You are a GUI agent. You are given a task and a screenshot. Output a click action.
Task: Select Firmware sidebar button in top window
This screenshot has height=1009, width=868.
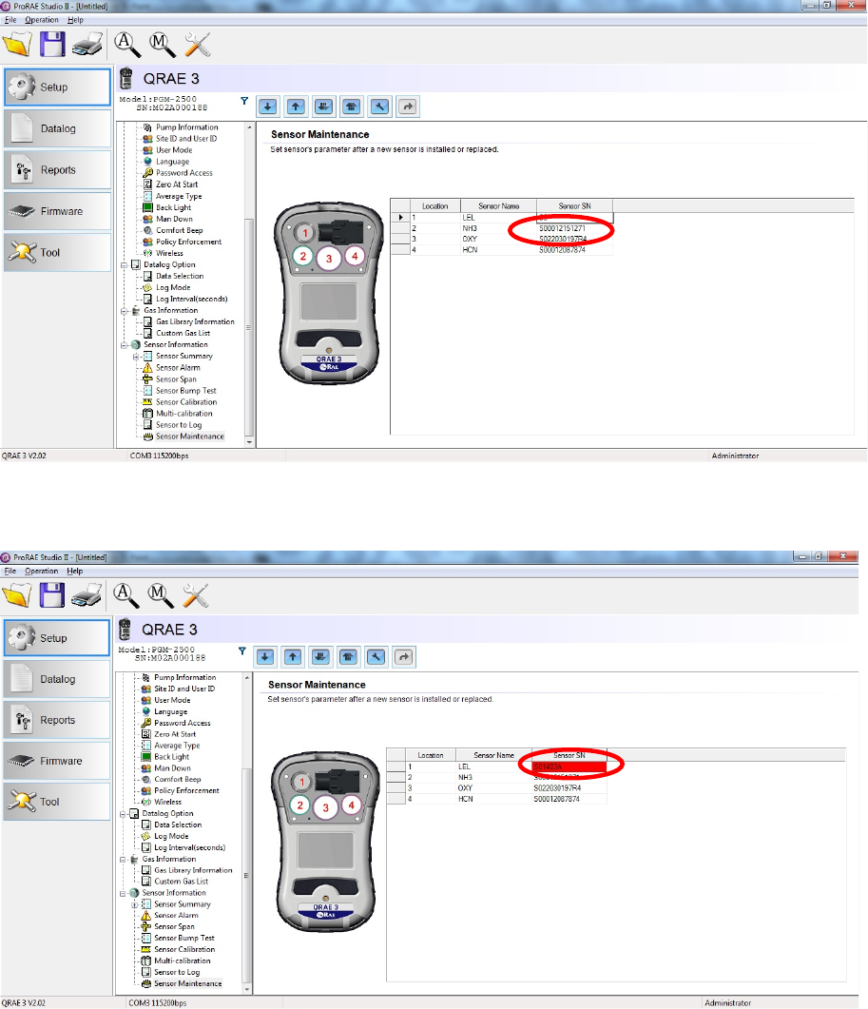coord(57,211)
